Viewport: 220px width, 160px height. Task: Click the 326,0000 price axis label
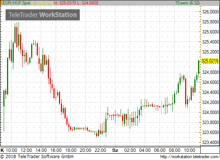coord(210,12)
